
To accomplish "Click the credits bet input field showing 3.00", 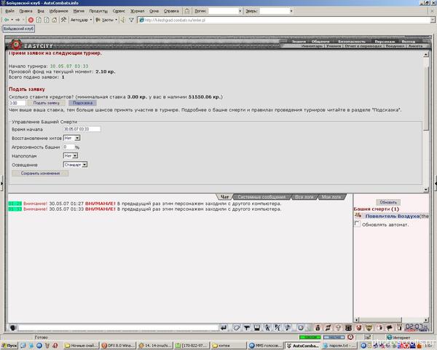I will coord(17,103).
